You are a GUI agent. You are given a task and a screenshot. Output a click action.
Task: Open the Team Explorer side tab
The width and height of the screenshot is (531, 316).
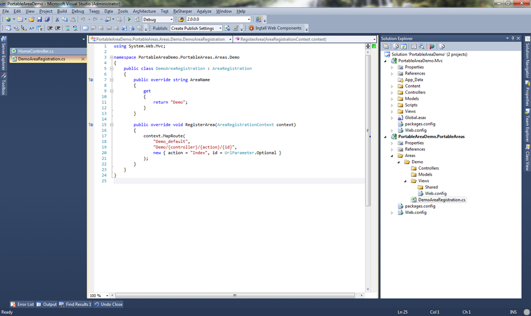click(527, 125)
